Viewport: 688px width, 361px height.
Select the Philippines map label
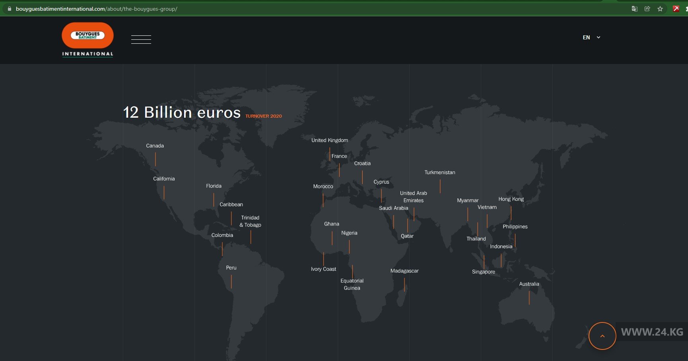point(515,227)
